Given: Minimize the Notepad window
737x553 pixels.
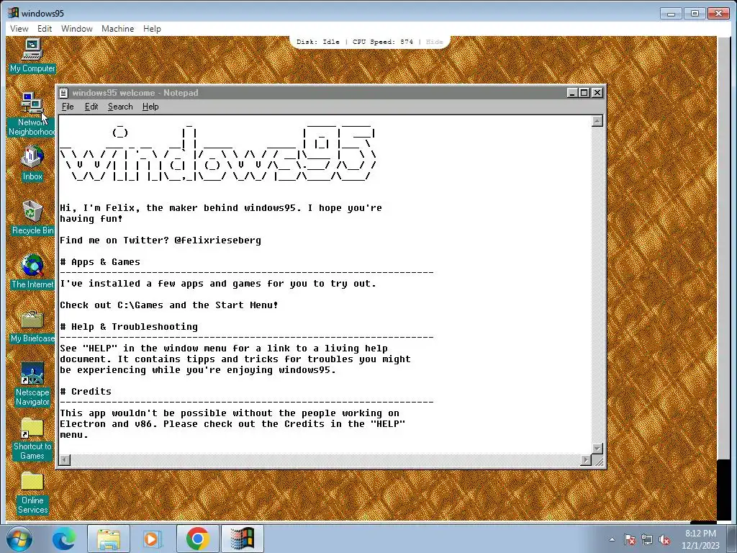Looking at the screenshot, I should pyautogui.click(x=572, y=93).
